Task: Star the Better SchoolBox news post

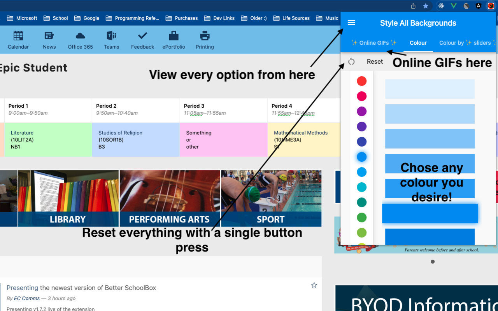Action: pyautogui.click(x=314, y=285)
